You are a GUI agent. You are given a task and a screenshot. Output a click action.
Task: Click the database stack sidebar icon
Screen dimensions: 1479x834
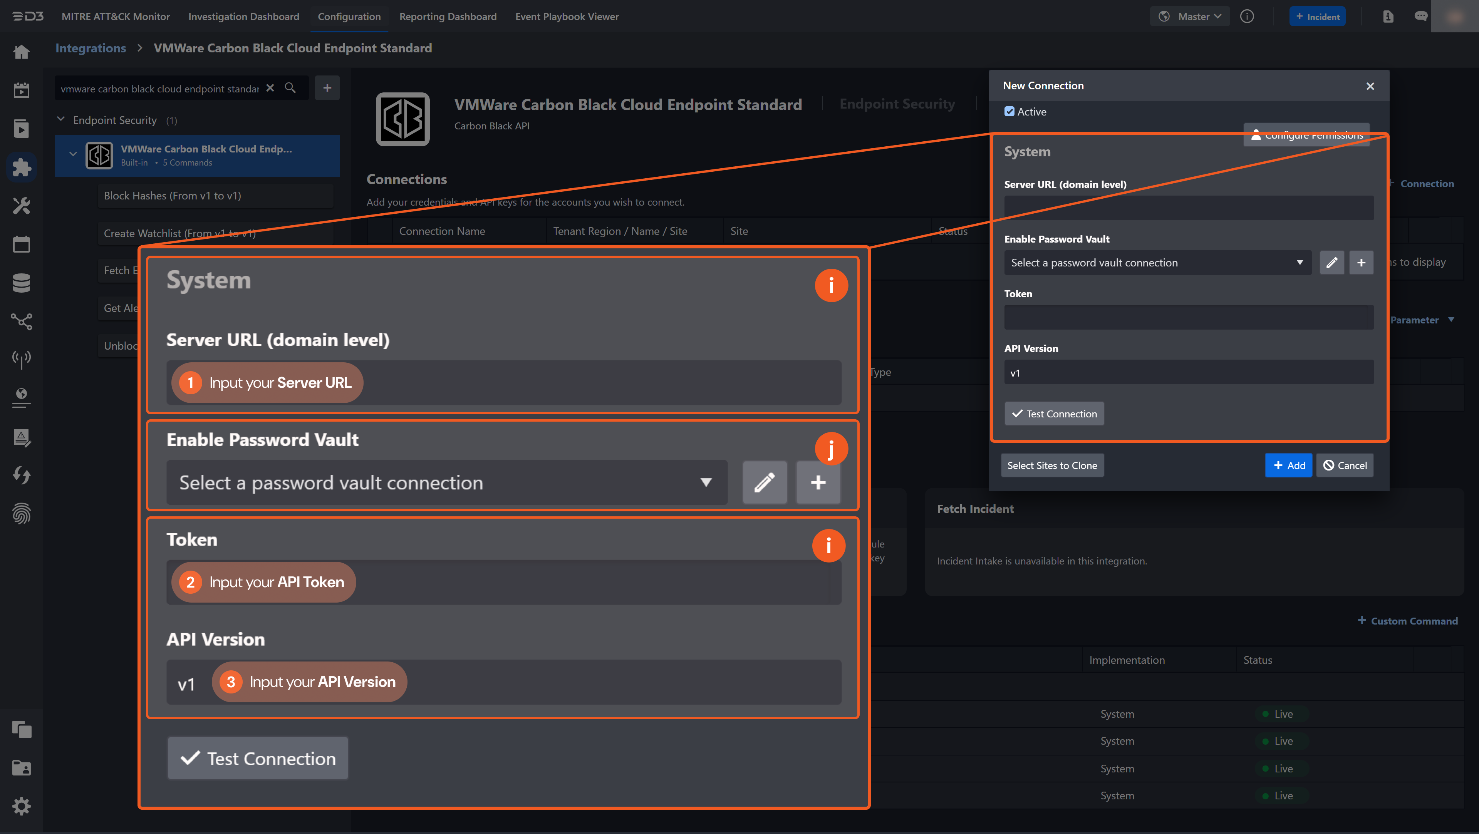21,282
